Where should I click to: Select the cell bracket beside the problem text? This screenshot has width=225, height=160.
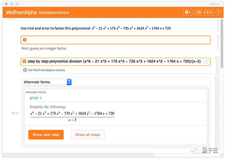click(218, 25)
